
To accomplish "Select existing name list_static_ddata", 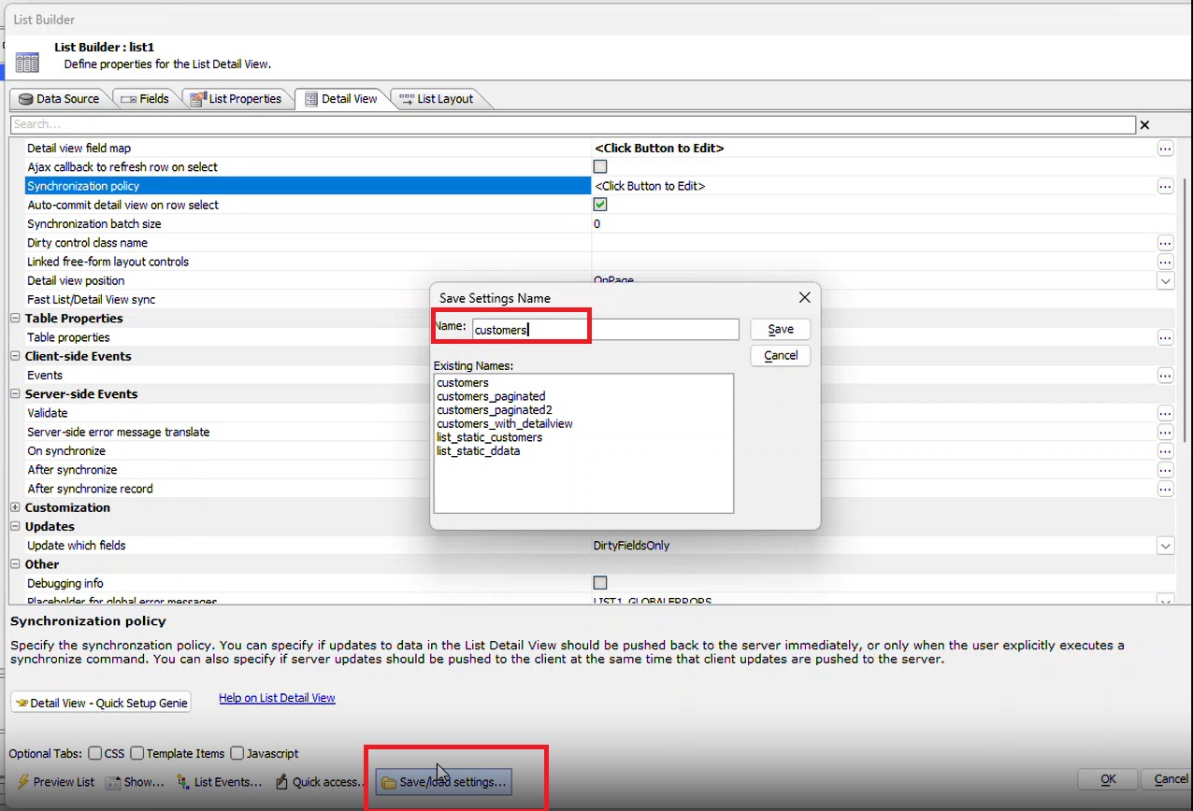I will tap(479, 450).
